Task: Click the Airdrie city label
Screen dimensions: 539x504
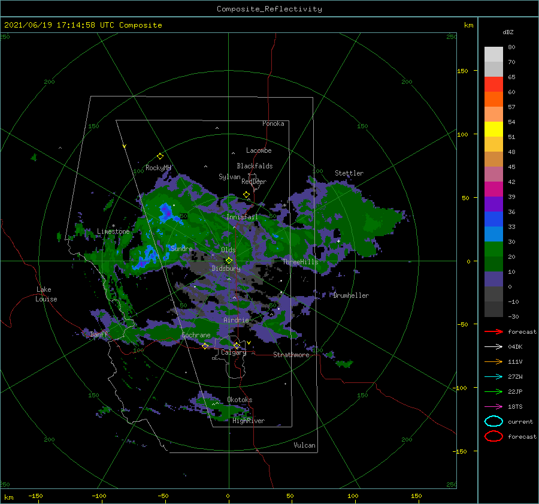Action: point(236,320)
